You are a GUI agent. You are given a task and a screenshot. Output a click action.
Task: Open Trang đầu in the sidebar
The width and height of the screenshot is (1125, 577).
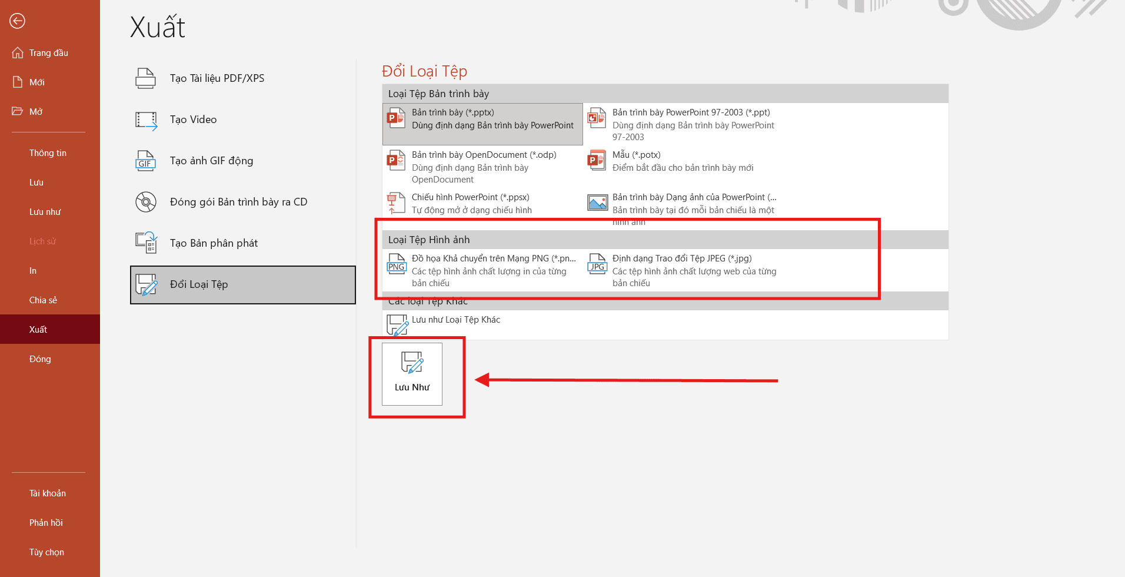point(50,53)
